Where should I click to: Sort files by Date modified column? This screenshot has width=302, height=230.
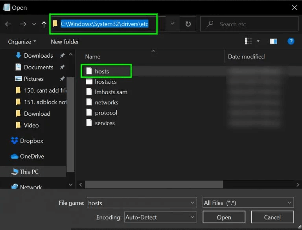click(x=246, y=57)
